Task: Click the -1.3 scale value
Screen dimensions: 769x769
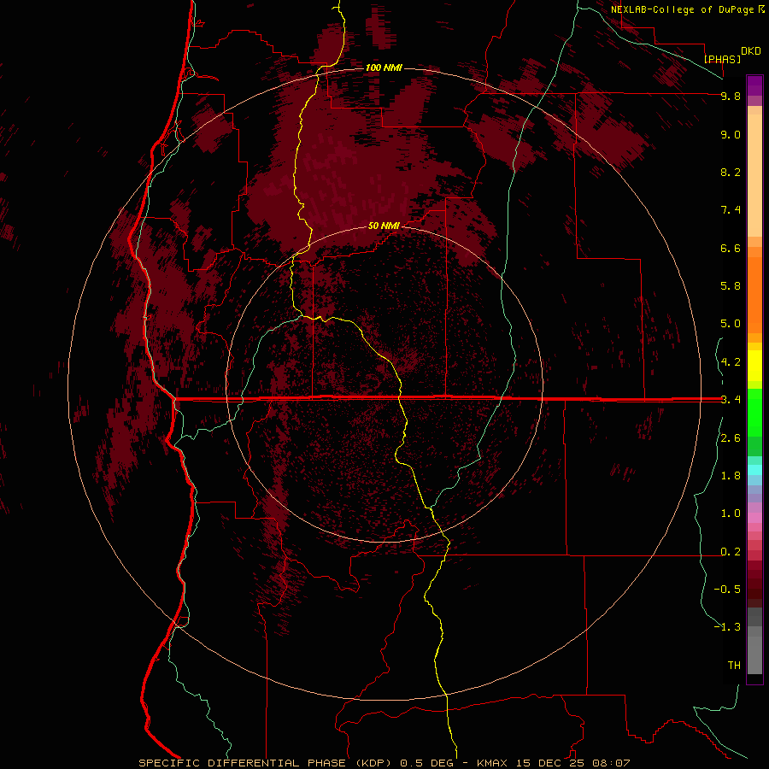Action: (727, 627)
